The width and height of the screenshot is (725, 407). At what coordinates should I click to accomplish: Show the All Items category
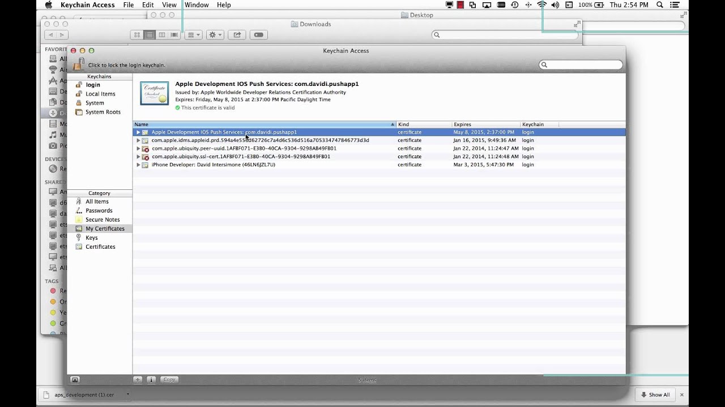pos(97,201)
